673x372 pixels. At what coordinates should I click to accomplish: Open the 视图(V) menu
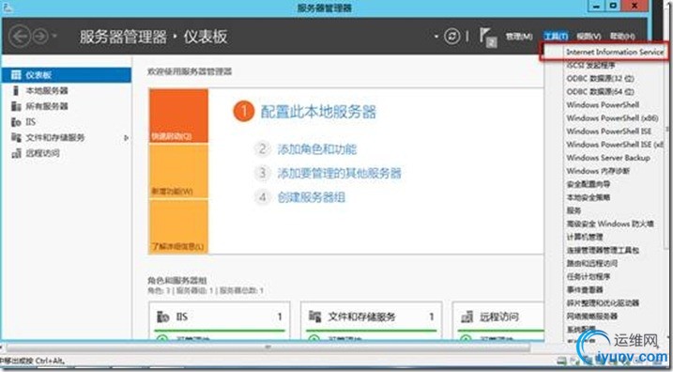(589, 37)
